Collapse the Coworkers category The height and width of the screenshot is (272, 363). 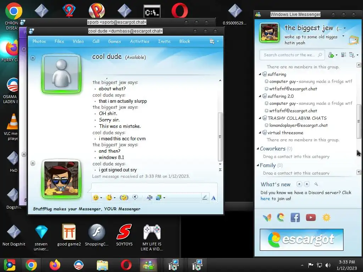258,148
